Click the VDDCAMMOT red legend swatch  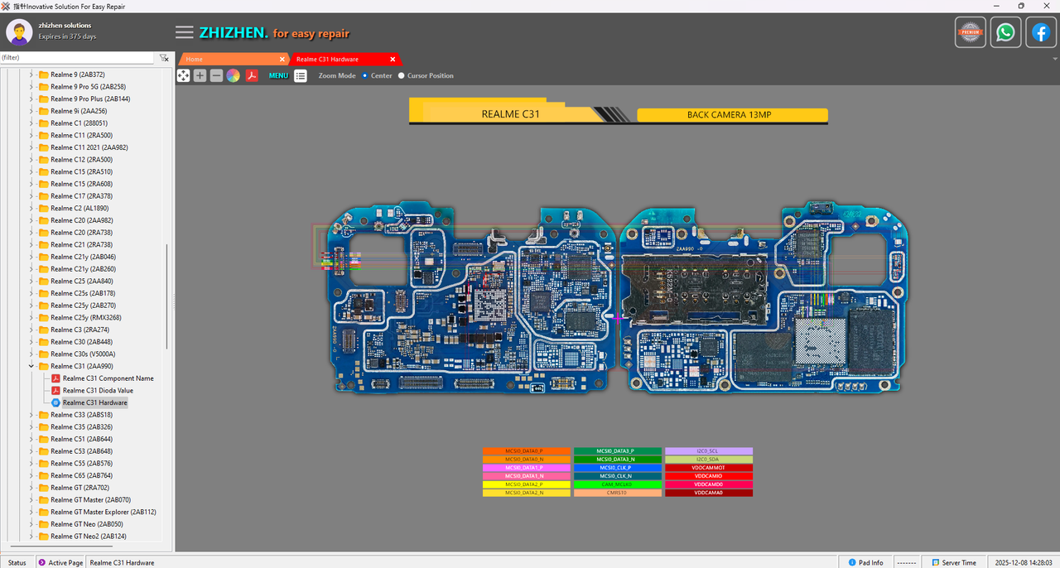click(x=709, y=468)
